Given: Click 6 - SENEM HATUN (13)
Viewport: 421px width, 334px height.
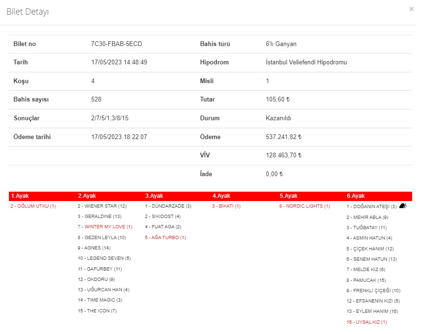Looking at the screenshot, I should [372, 259].
